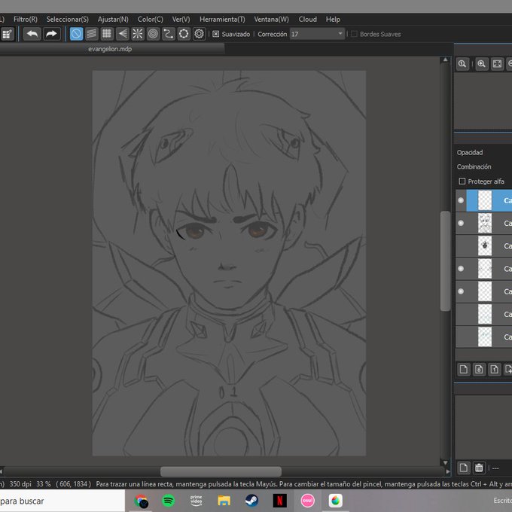Show the layer with the small dark figure thumbnail

[461, 246]
